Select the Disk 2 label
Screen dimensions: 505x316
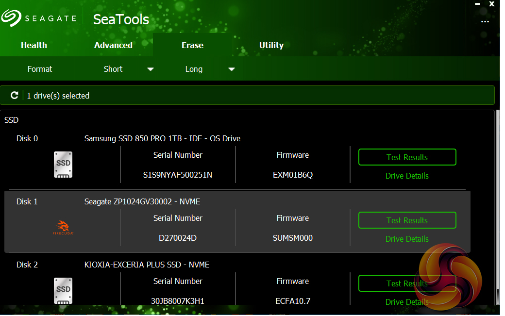(x=27, y=265)
